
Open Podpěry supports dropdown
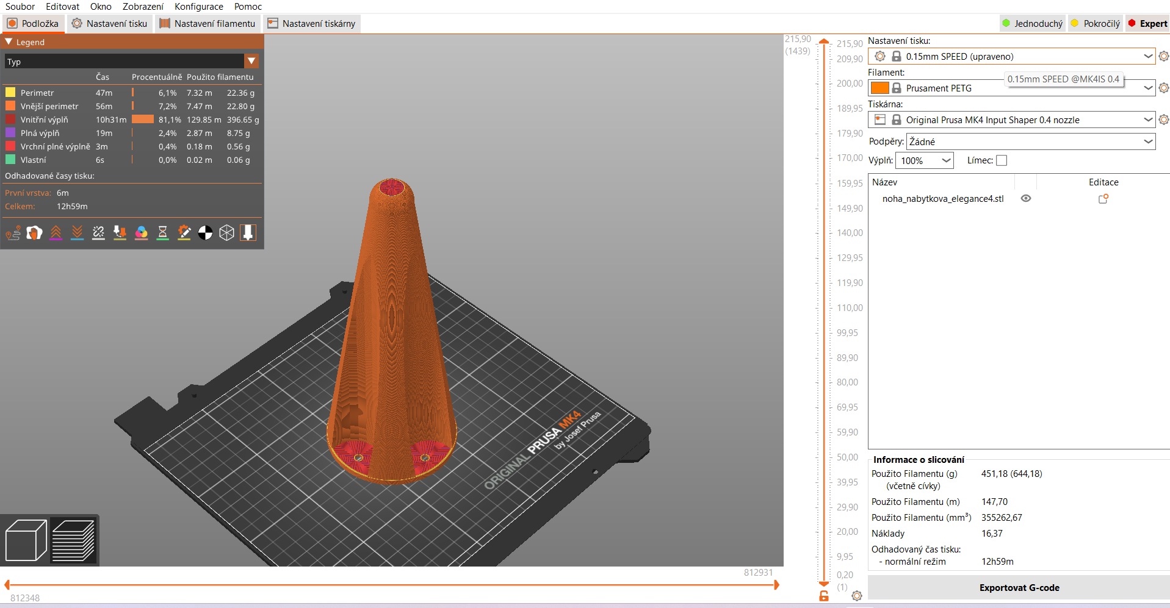(x=1031, y=141)
